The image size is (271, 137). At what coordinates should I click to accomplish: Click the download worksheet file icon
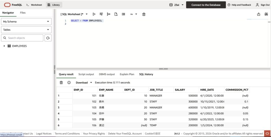click(x=116, y=14)
